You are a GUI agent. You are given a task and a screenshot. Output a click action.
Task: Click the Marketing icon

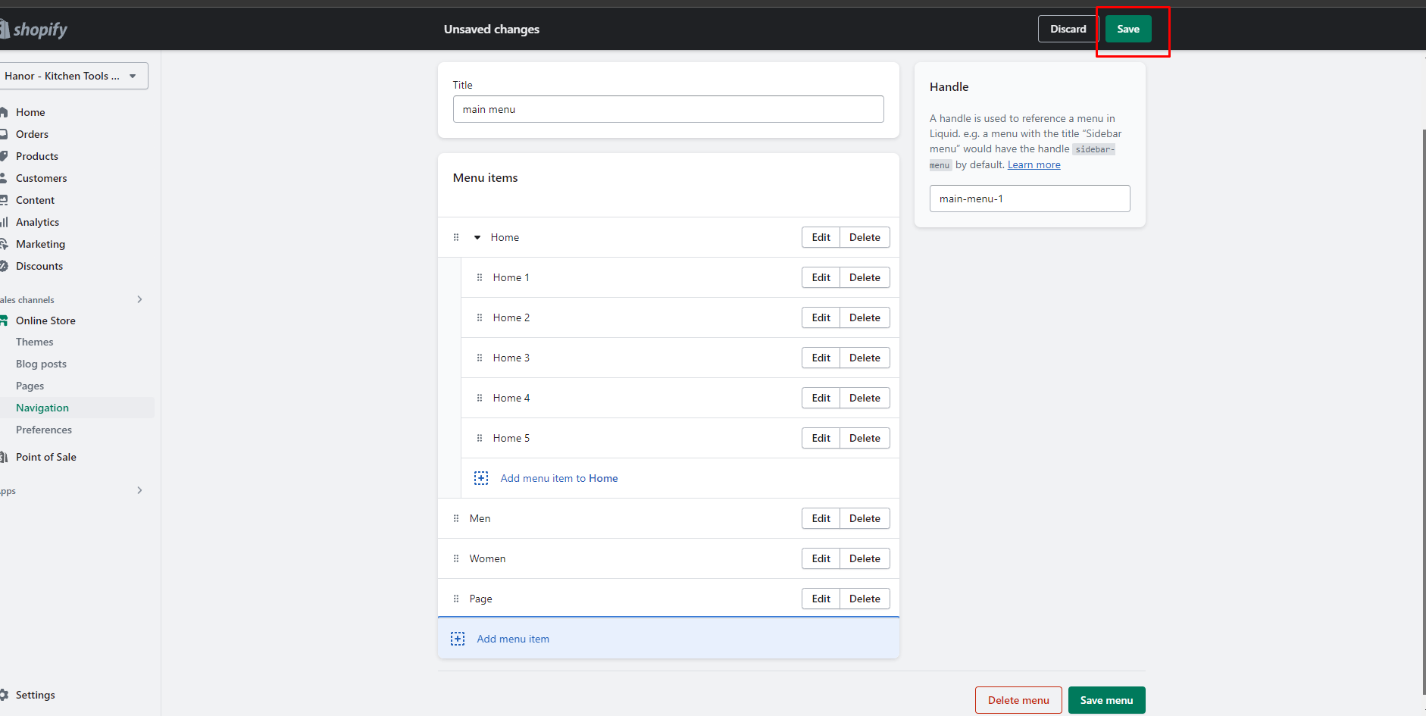pyautogui.click(x=4, y=244)
